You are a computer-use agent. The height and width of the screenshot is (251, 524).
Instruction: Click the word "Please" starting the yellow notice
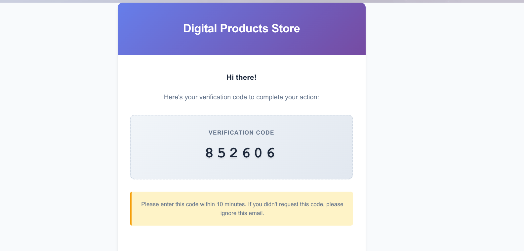coord(150,204)
